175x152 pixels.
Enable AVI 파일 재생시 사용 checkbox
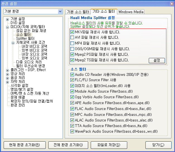pos(72,37)
